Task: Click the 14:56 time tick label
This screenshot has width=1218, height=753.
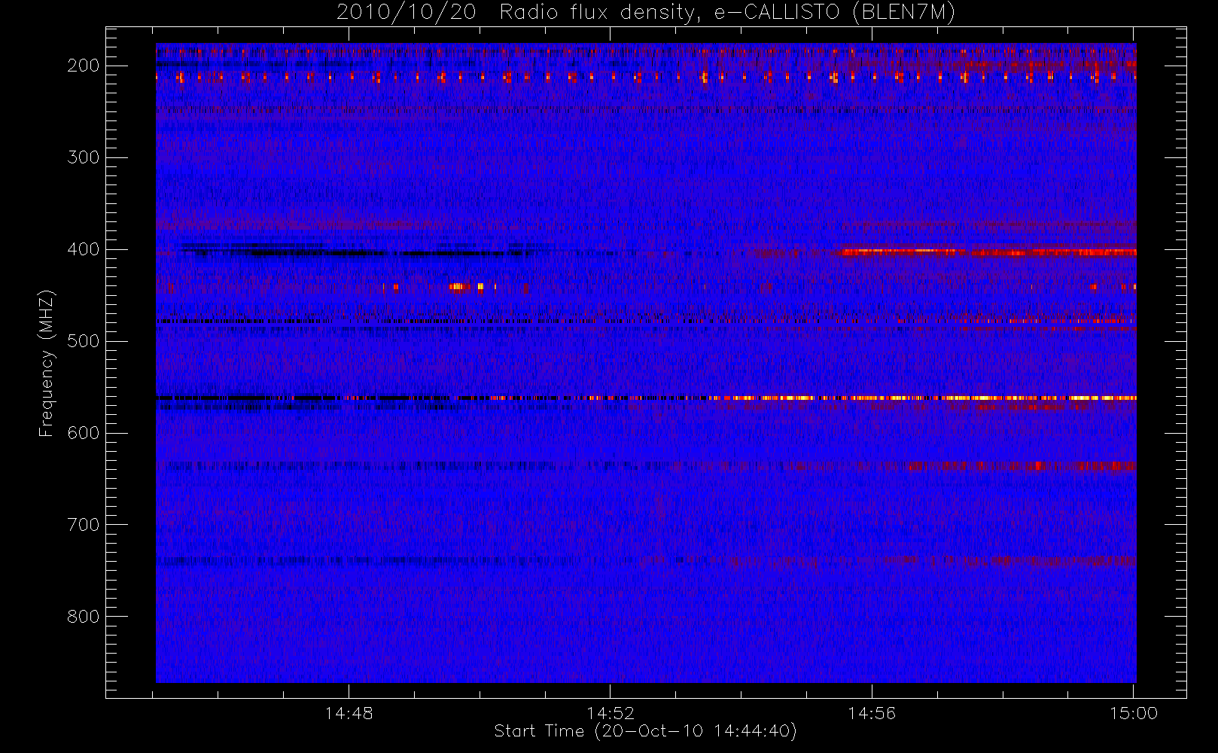Action: point(872,713)
